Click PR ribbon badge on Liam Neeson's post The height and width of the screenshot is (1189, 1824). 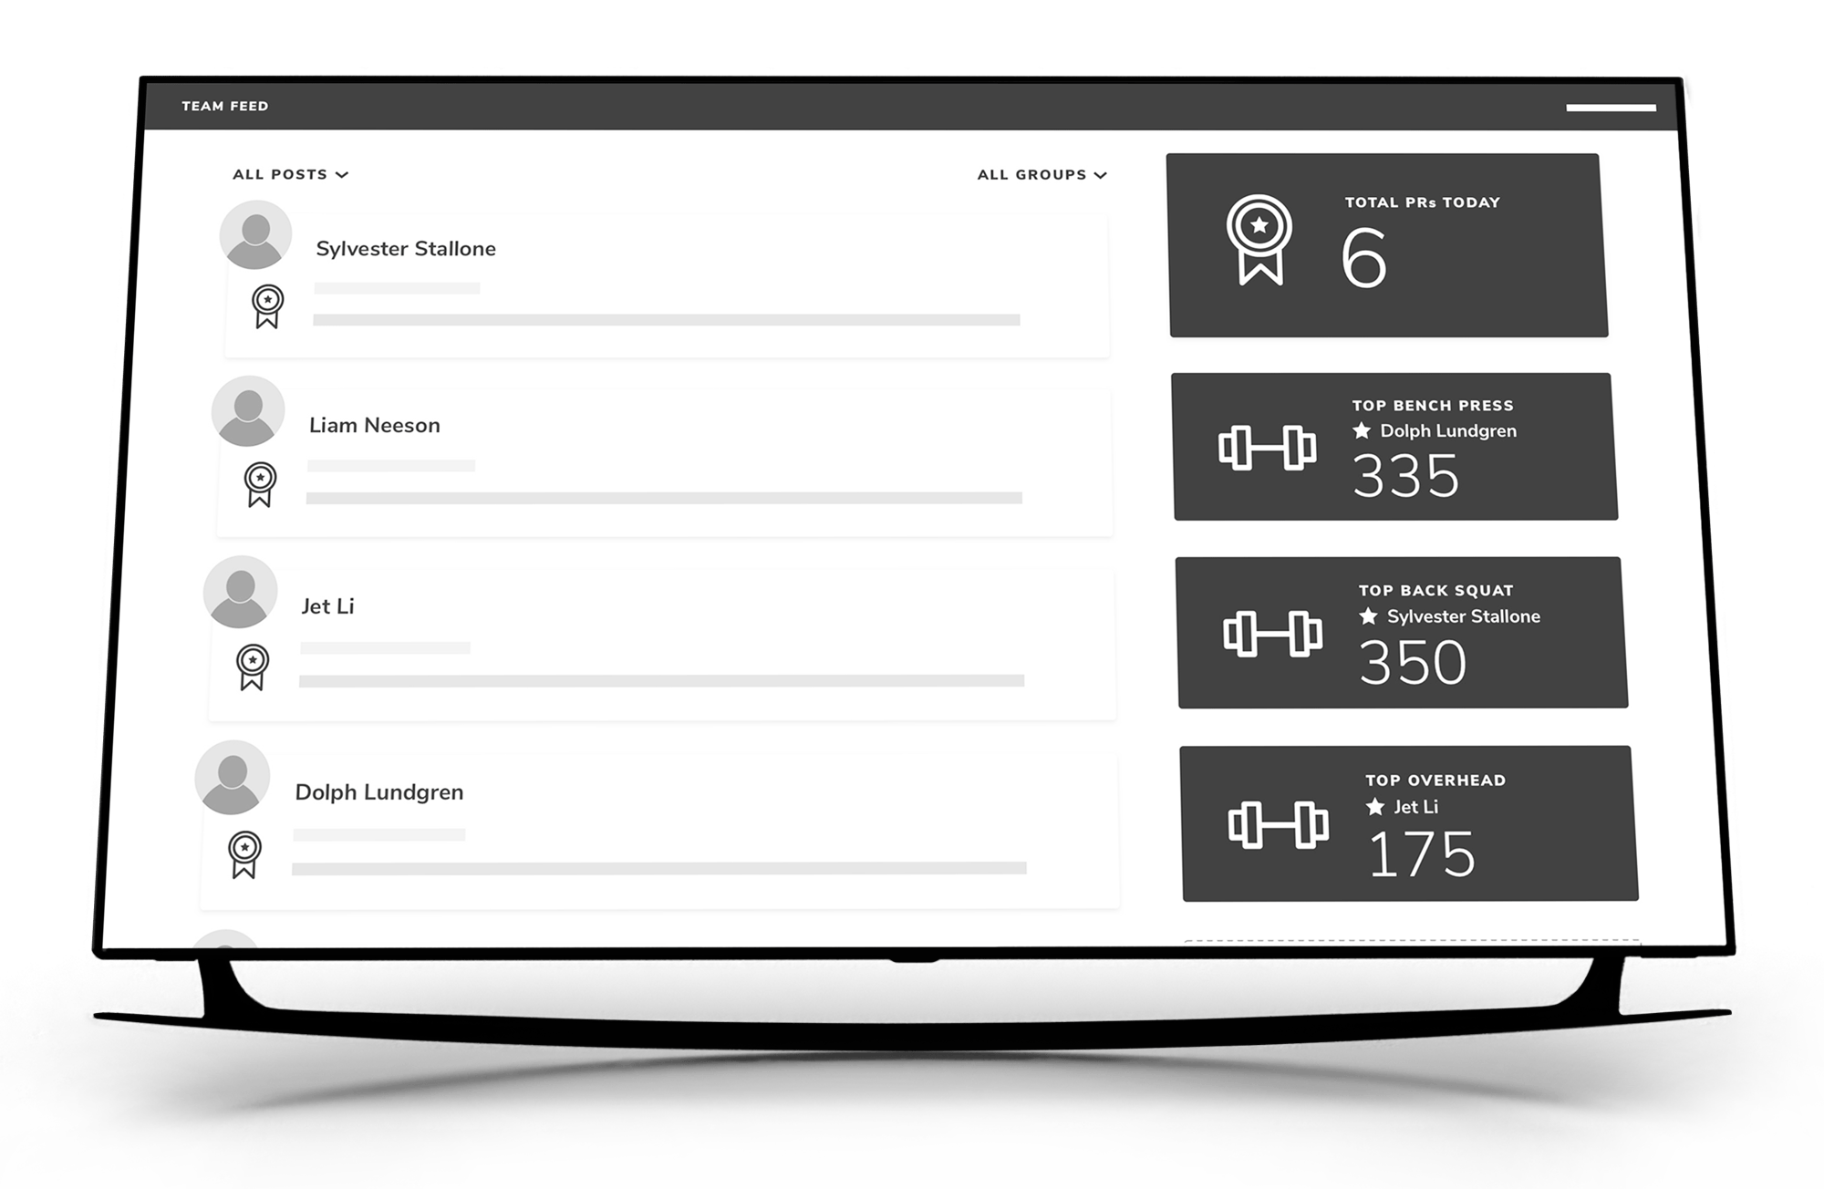pos(260,484)
